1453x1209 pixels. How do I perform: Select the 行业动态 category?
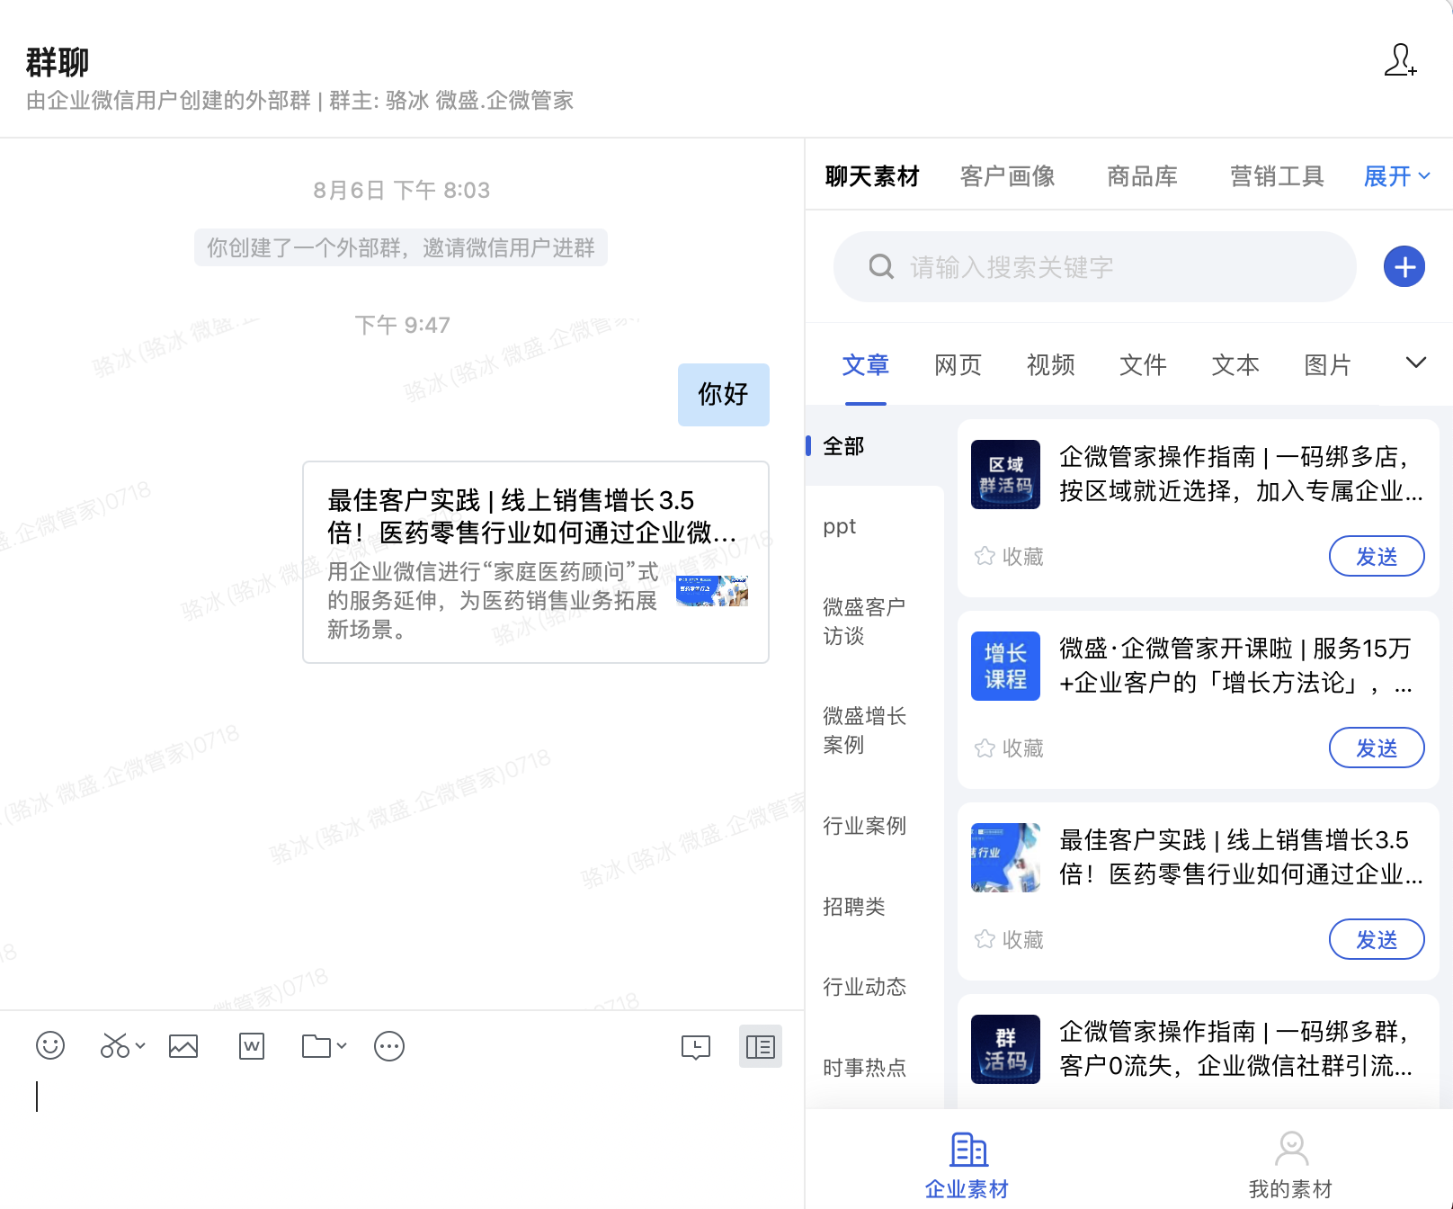coord(865,987)
